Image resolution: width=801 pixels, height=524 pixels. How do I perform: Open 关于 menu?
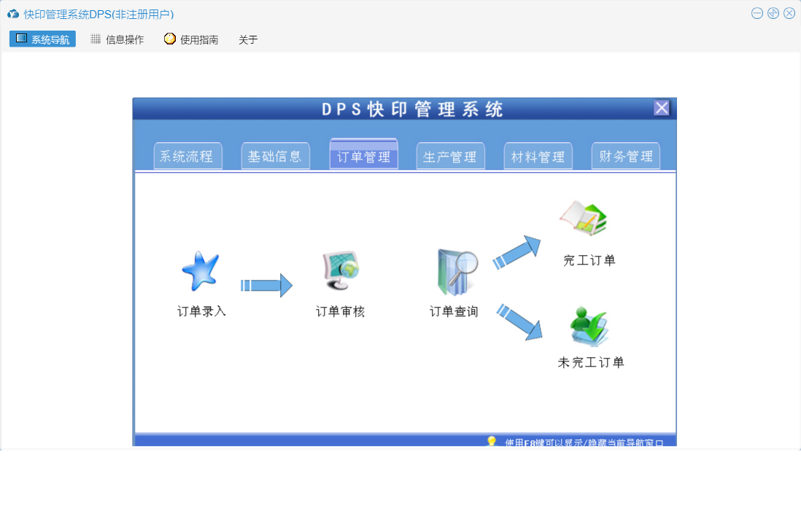pyautogui.click(x=248, y=40)
